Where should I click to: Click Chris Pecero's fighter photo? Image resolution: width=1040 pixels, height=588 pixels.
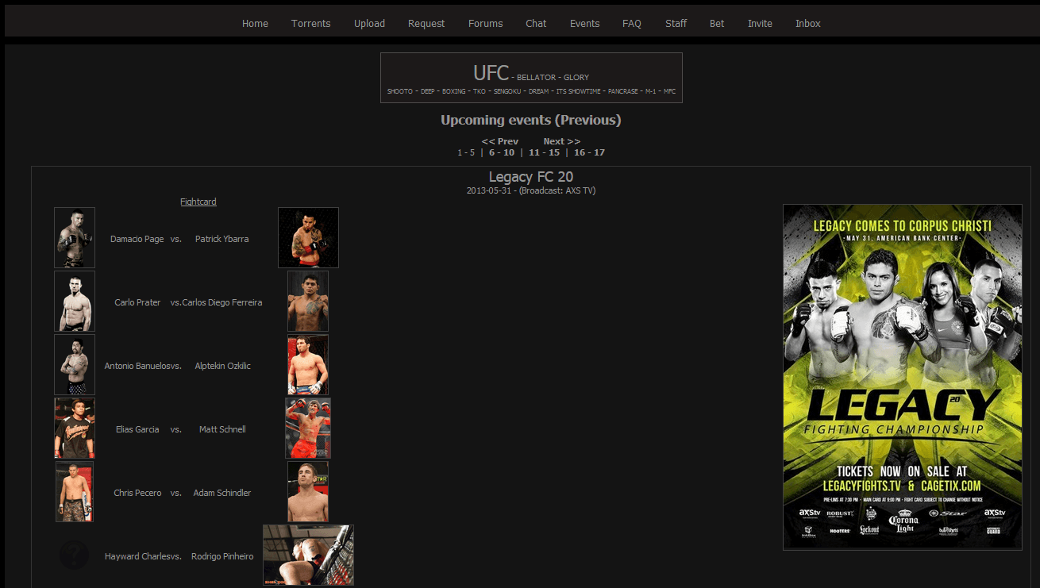(x=75, y=492)
